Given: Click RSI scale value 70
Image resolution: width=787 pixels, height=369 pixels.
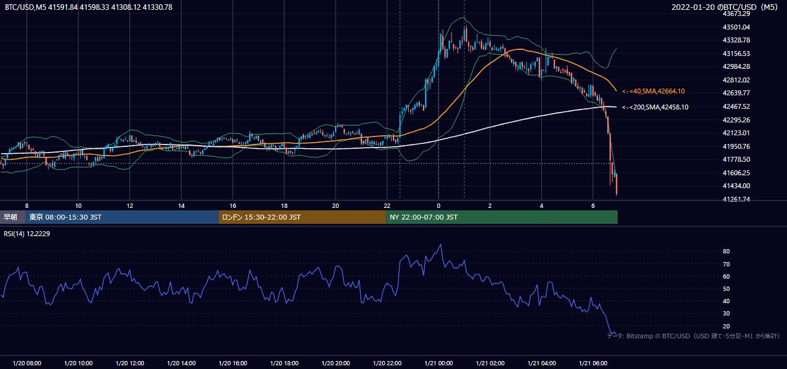Looking at the screenshot, I should [727, 264].
